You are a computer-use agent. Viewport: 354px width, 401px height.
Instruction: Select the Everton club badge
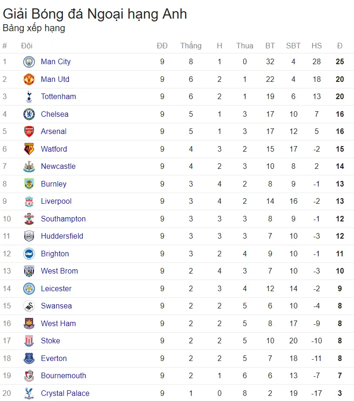coord(29,358)
